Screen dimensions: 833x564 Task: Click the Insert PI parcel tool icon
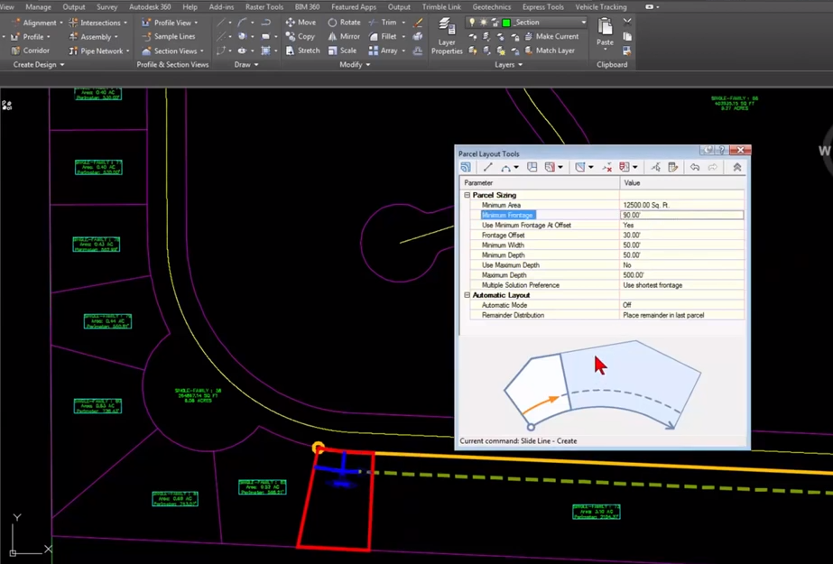pos(579,167)
